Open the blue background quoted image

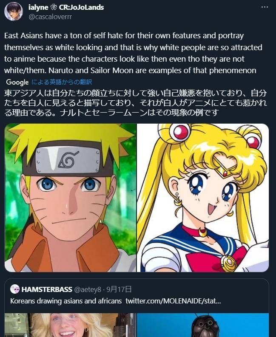pos(203,325)
